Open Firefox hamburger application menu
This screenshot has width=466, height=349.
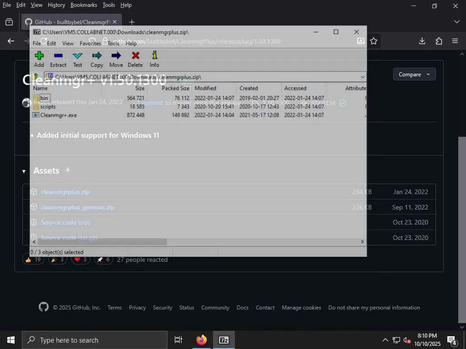(x=455, y=41)
